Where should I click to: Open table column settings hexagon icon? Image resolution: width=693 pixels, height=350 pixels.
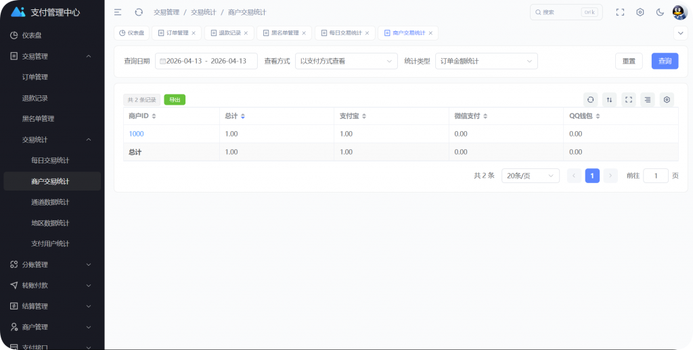pyautogui.click(x=667, y=100)
